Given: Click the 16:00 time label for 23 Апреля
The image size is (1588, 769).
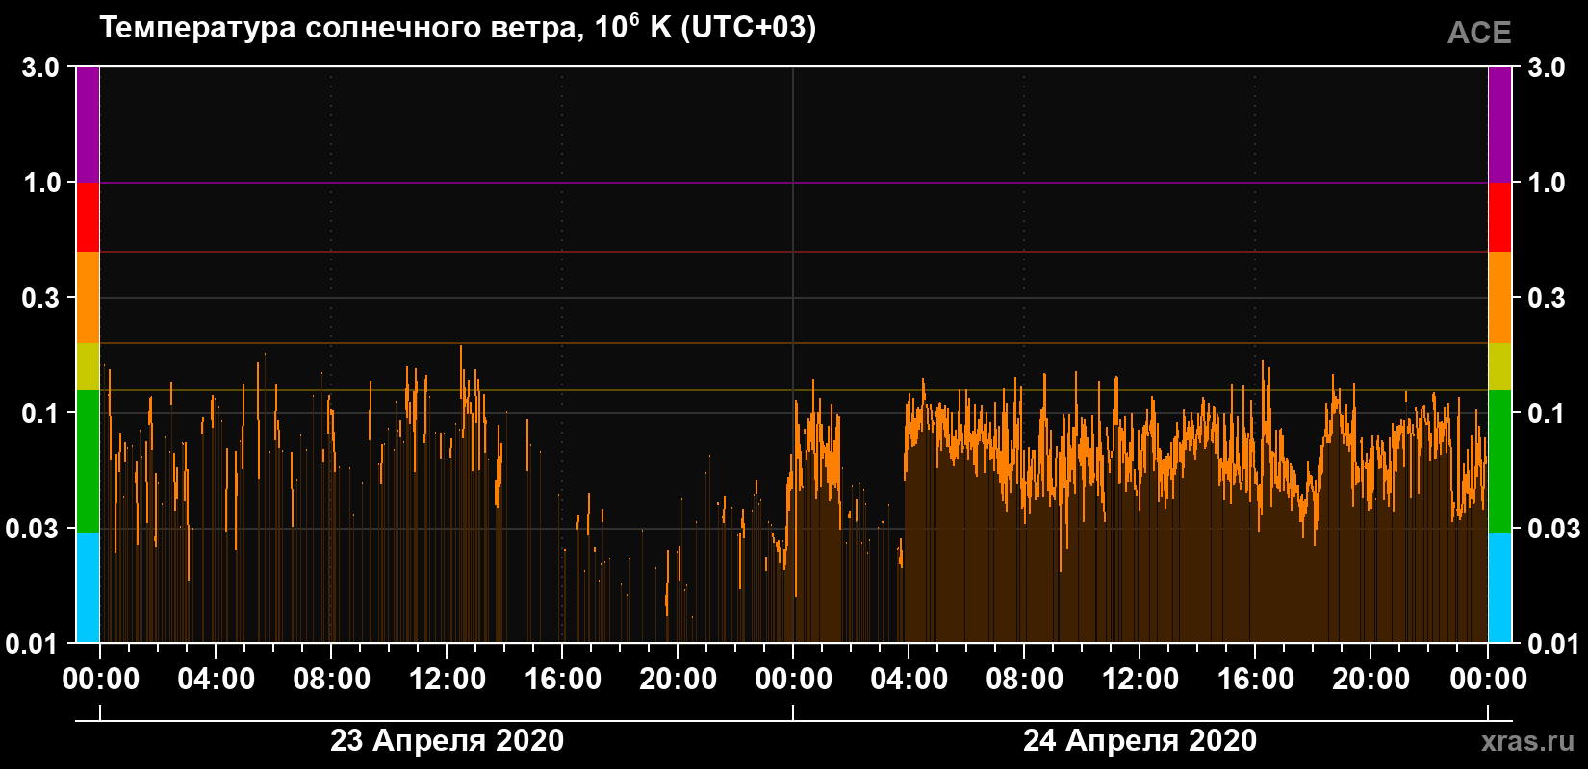Looking at the screenshot, I should click(562, 680).
